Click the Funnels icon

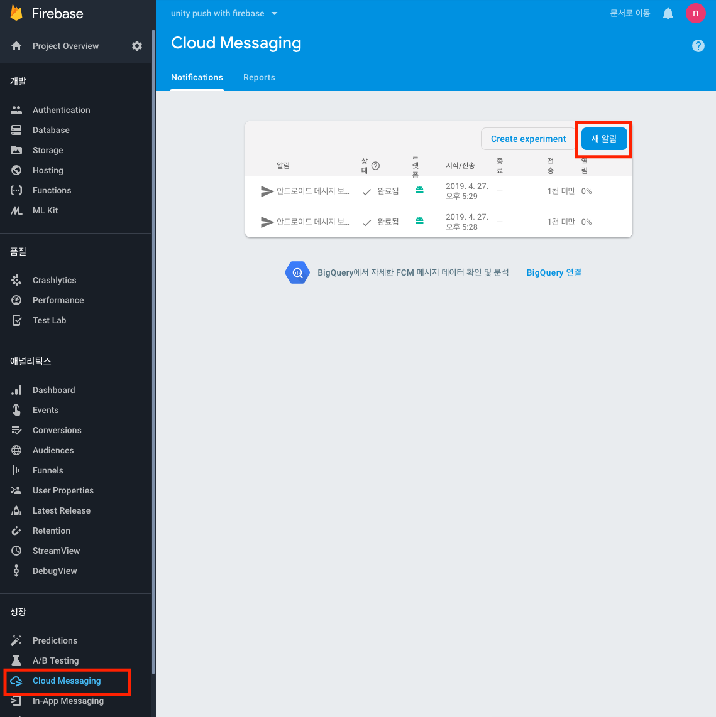tap(16, 470)
